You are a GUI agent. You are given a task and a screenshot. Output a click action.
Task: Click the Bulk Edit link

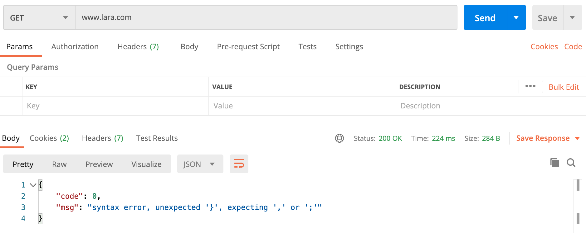click(564, 87)
